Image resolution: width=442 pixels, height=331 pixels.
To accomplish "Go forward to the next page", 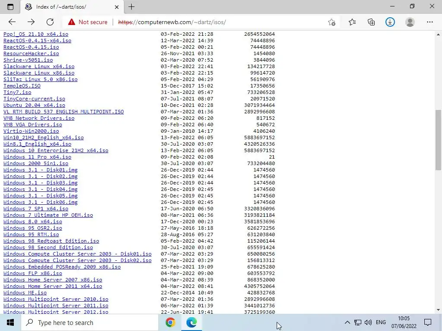I will pos(31,22).
